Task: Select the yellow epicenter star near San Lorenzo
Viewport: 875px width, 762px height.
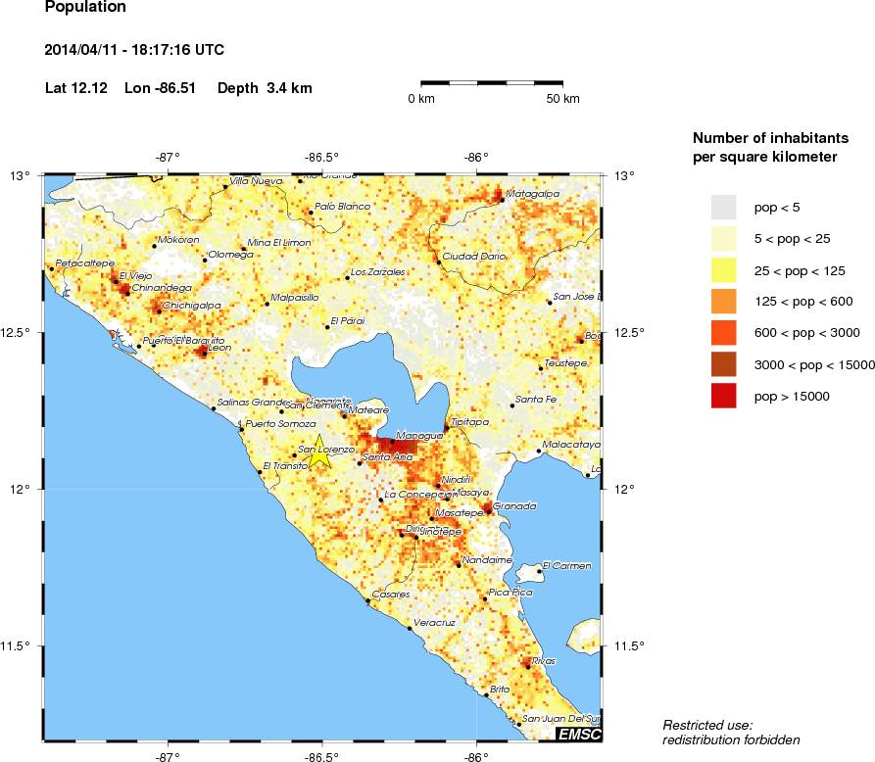Action: coord(319,453)
